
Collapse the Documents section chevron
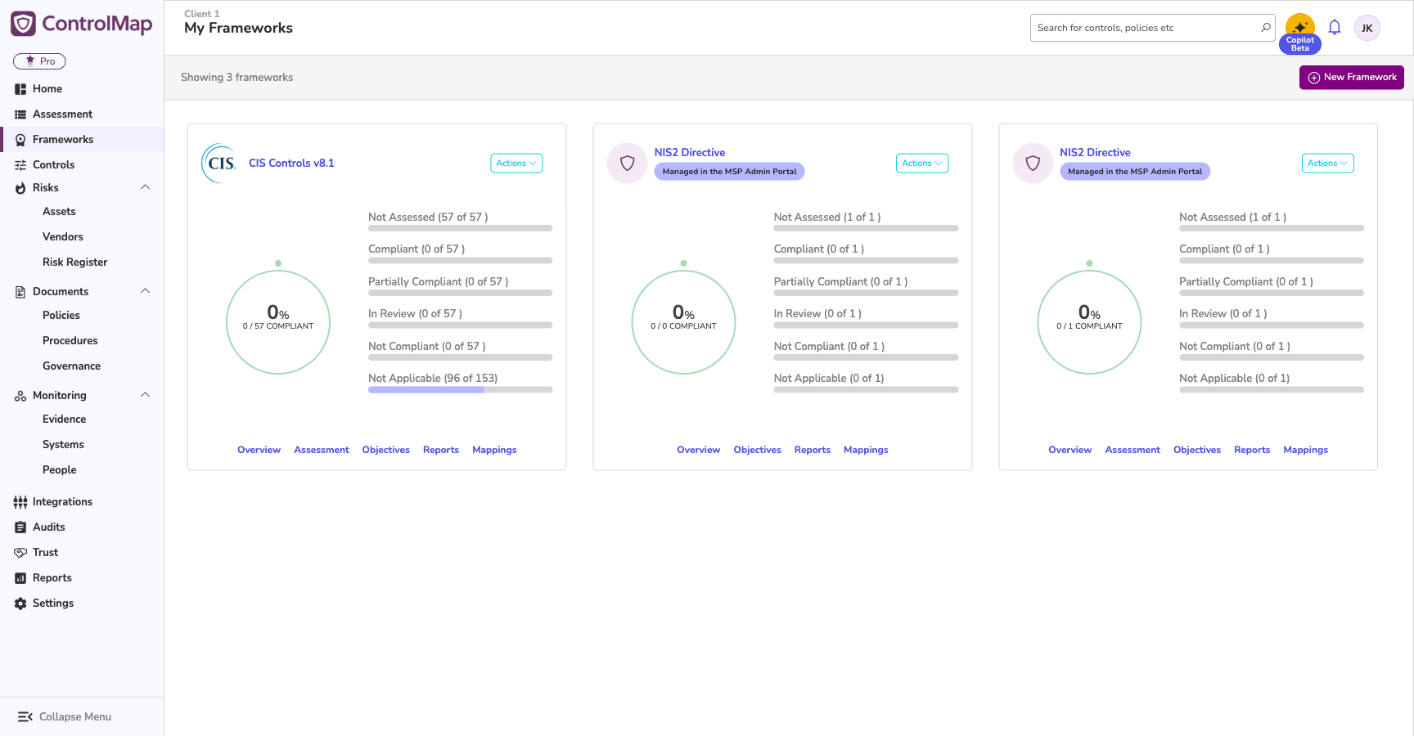pos(146,291)
